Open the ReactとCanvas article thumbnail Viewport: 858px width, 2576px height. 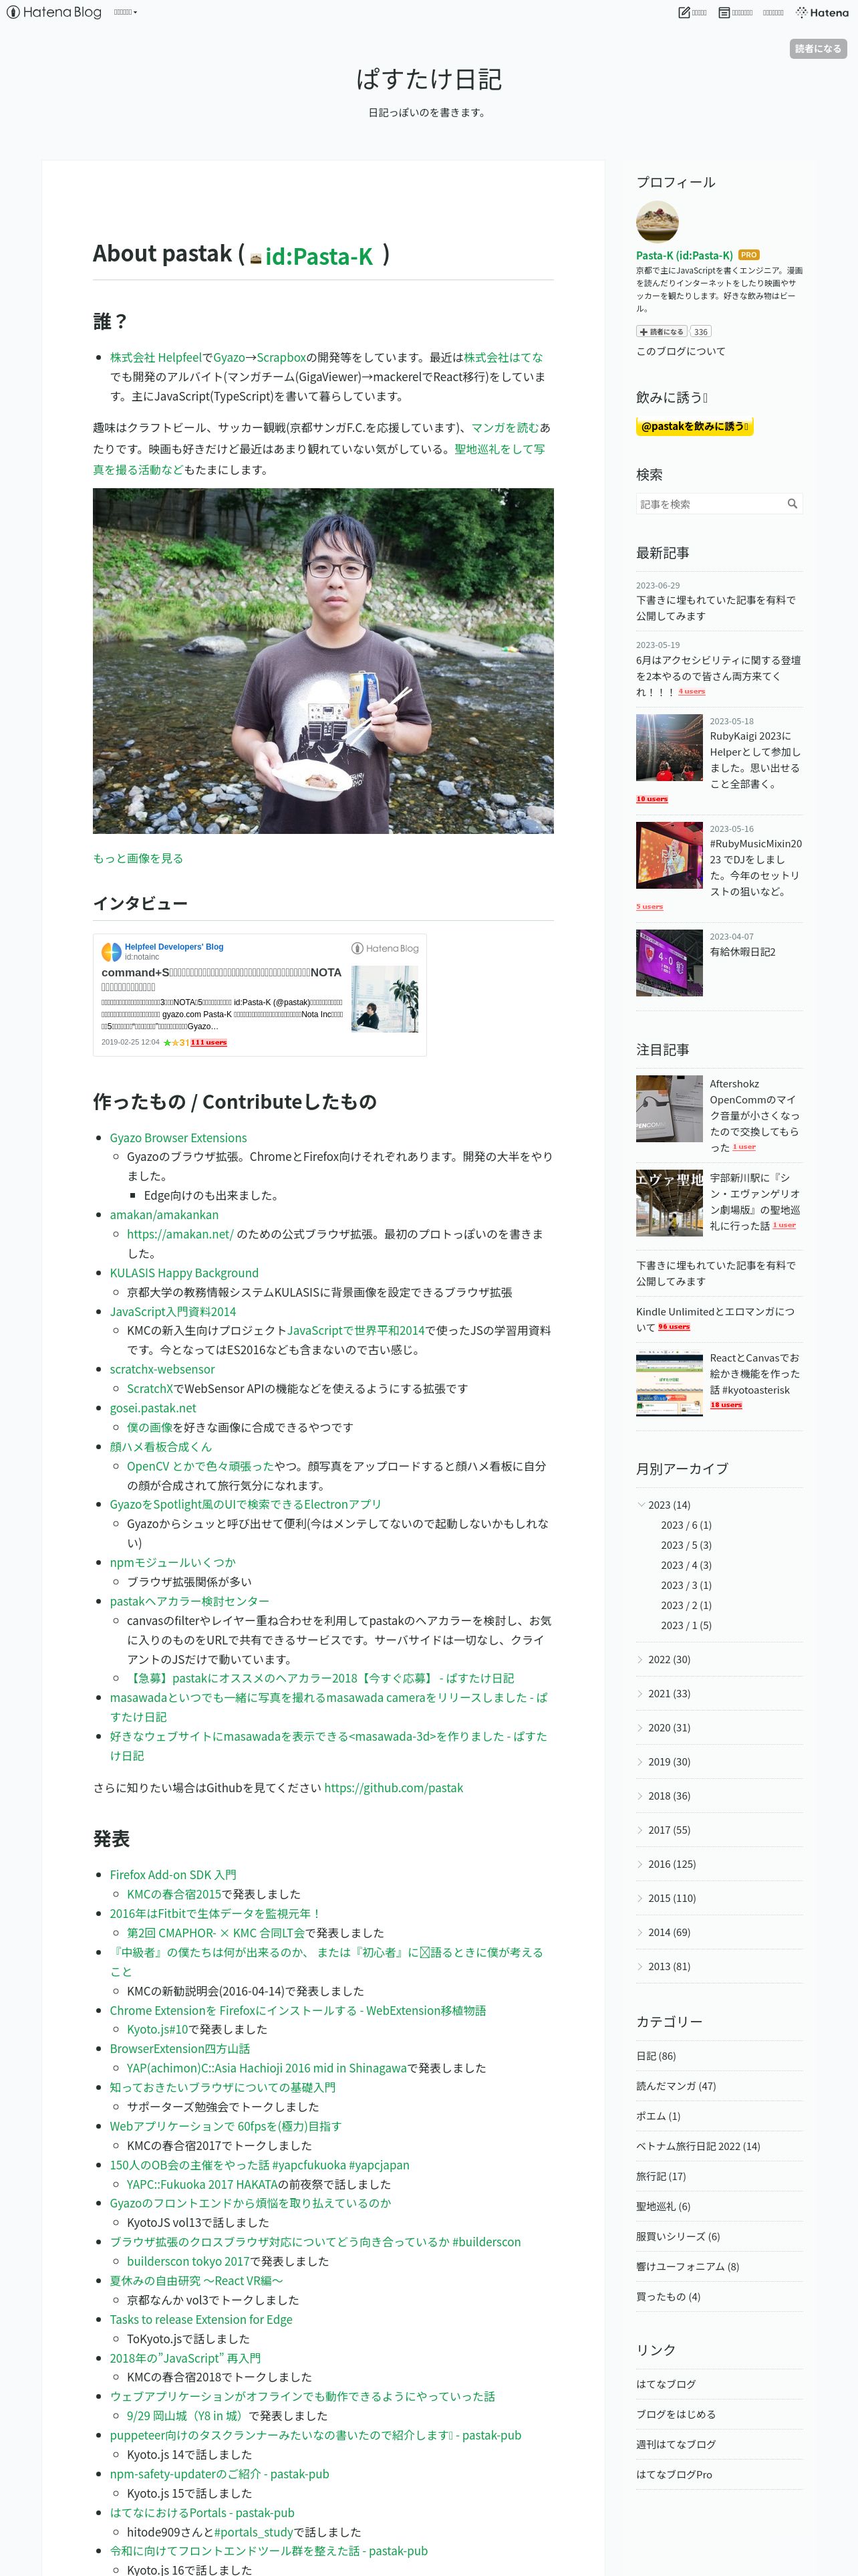668,1382
